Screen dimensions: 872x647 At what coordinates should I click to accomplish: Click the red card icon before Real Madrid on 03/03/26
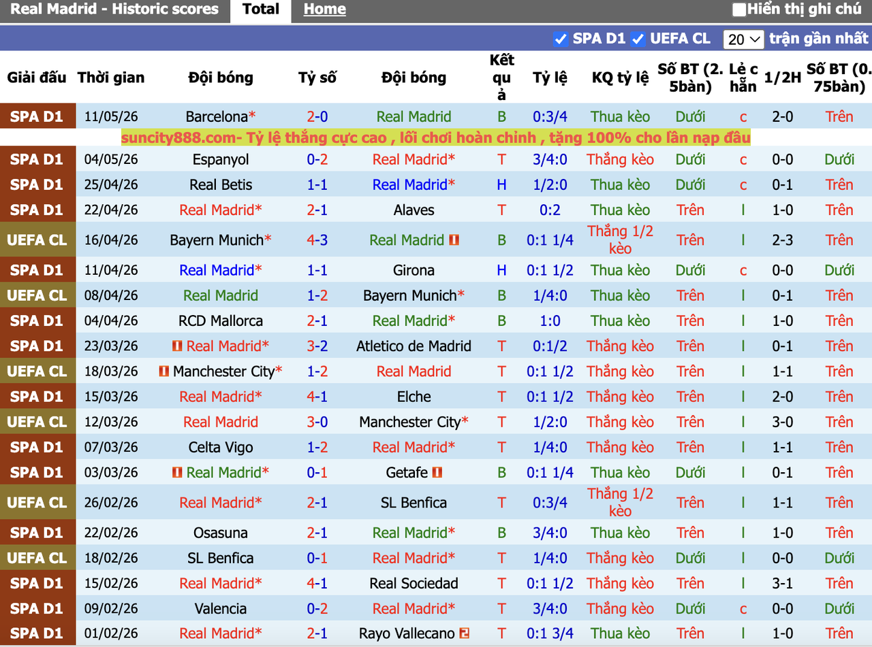[177, 472]
